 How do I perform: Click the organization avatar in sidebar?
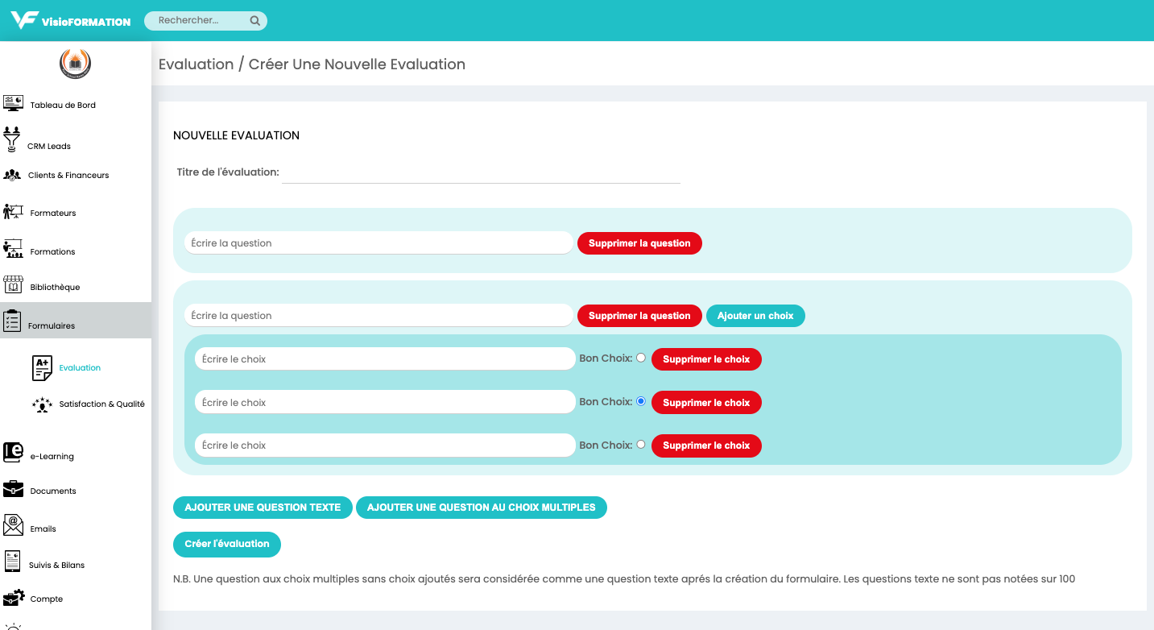pos(76,64)
